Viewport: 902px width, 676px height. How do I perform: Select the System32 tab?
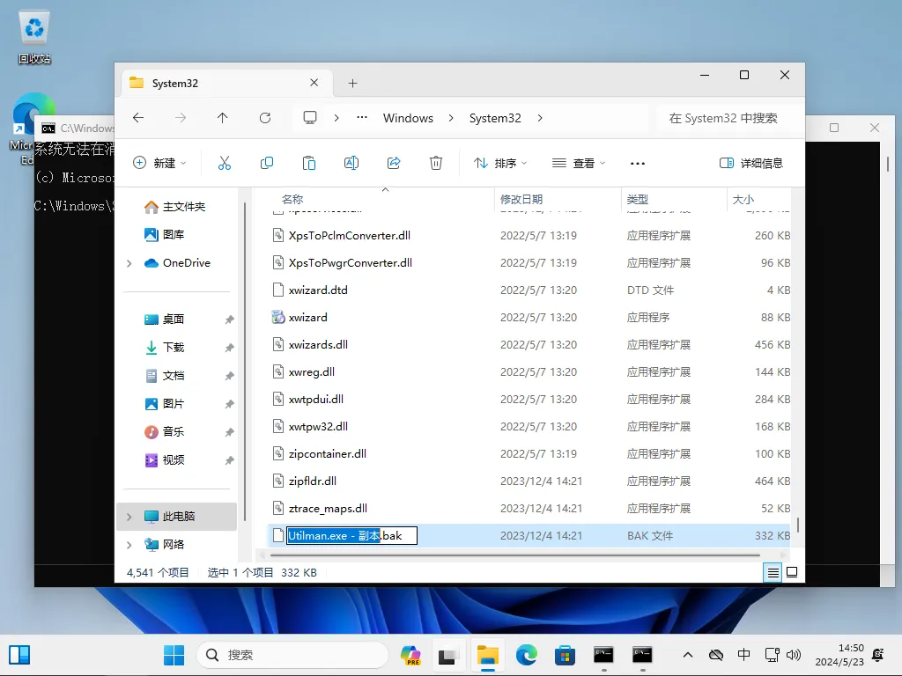(226, 84)
